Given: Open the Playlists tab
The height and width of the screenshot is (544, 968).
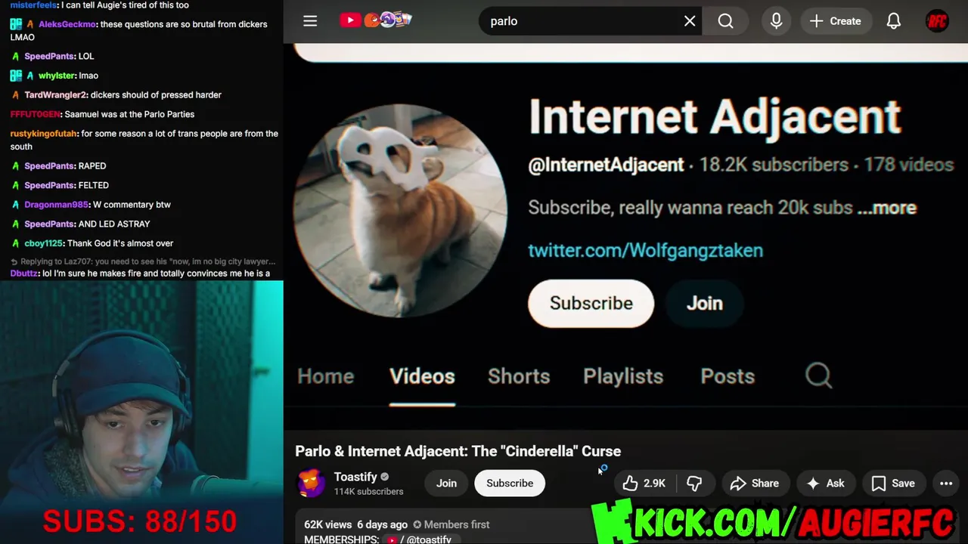Looking at the screenshot, I should pyautogui.click(x=623, y=376).
